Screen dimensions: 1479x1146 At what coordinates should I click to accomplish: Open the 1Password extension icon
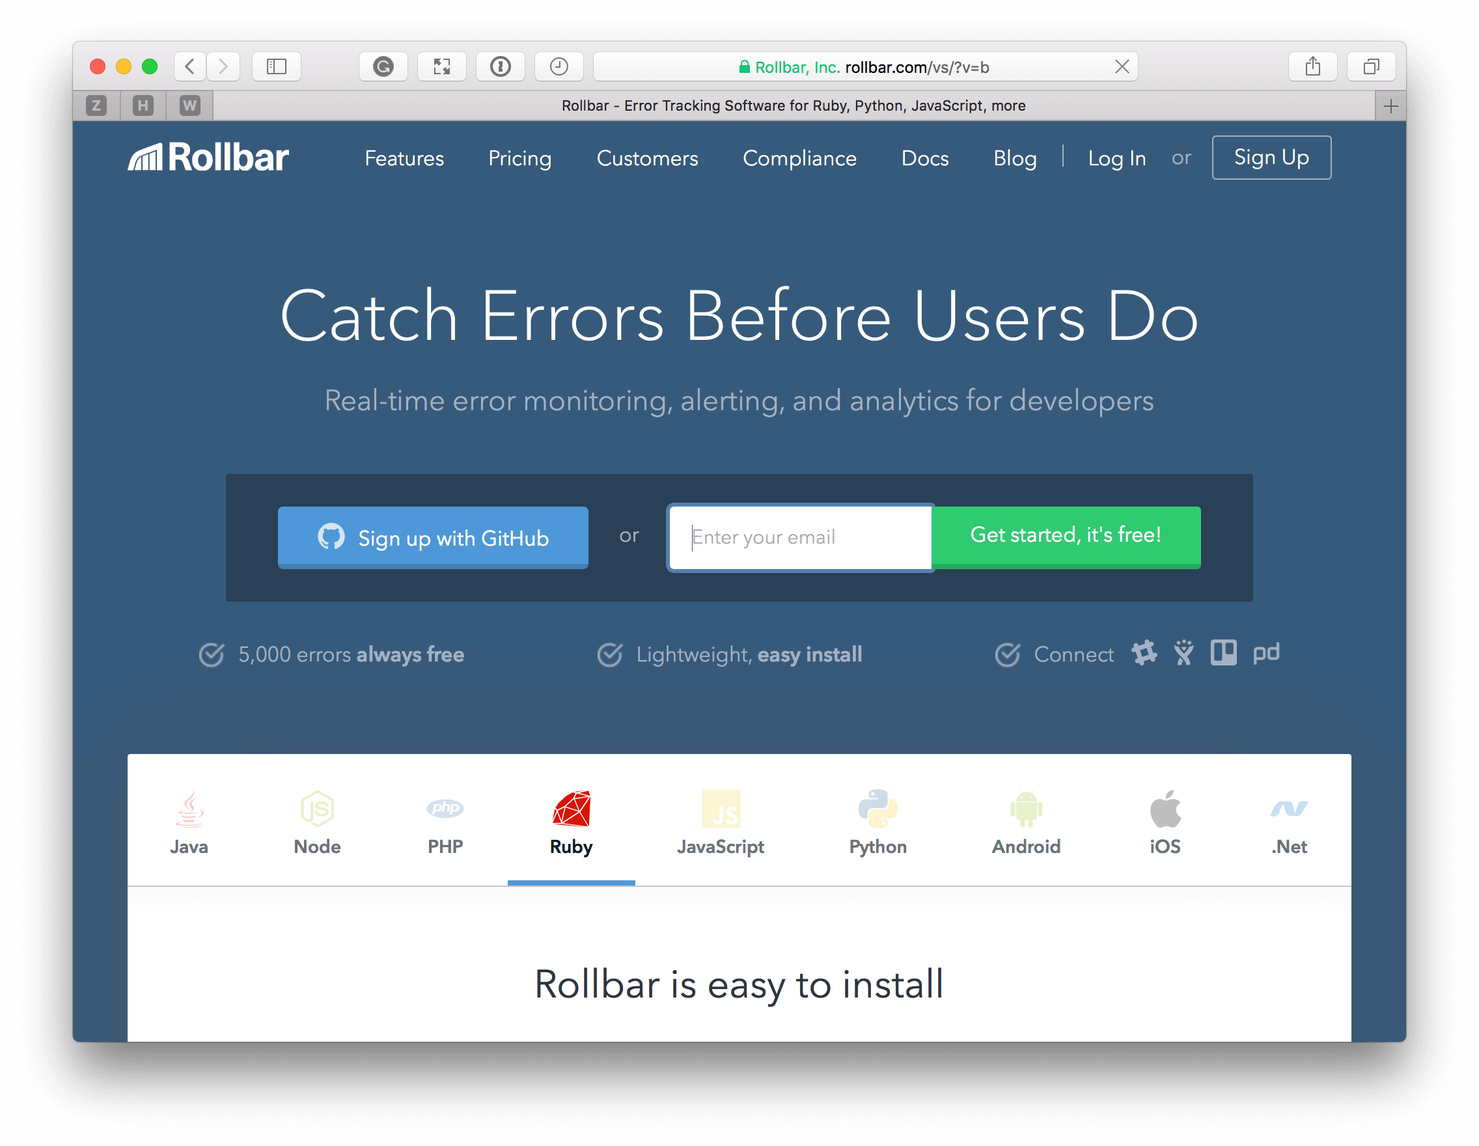point(501,66)
